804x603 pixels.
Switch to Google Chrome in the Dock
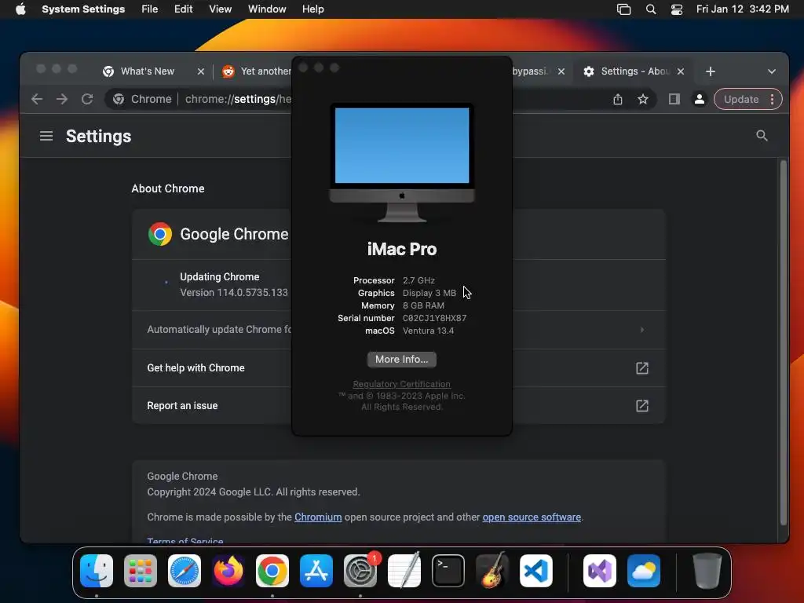272,571
